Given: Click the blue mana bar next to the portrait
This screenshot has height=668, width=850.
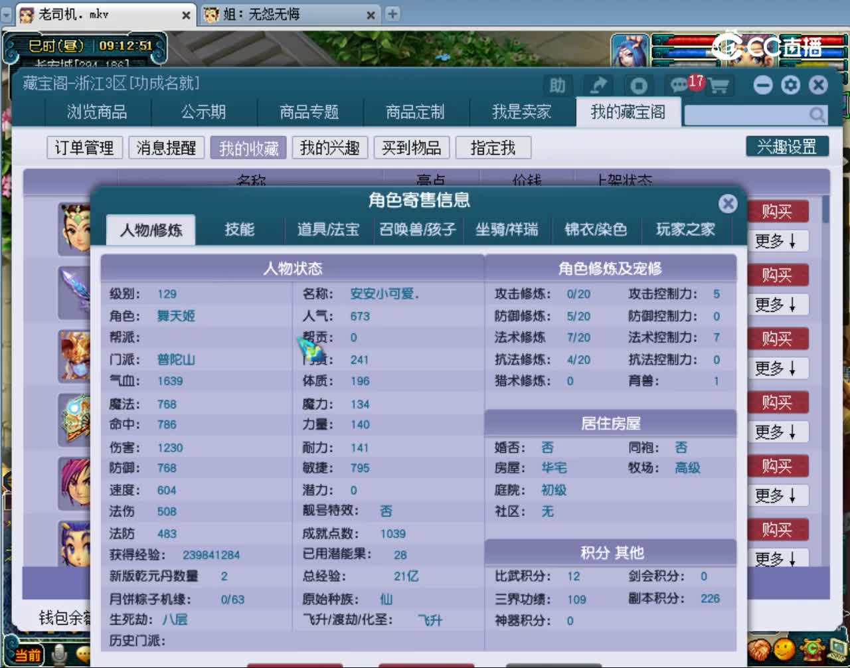Looking at the screenshot, I should pyautogui.click(x=684, y=52).
